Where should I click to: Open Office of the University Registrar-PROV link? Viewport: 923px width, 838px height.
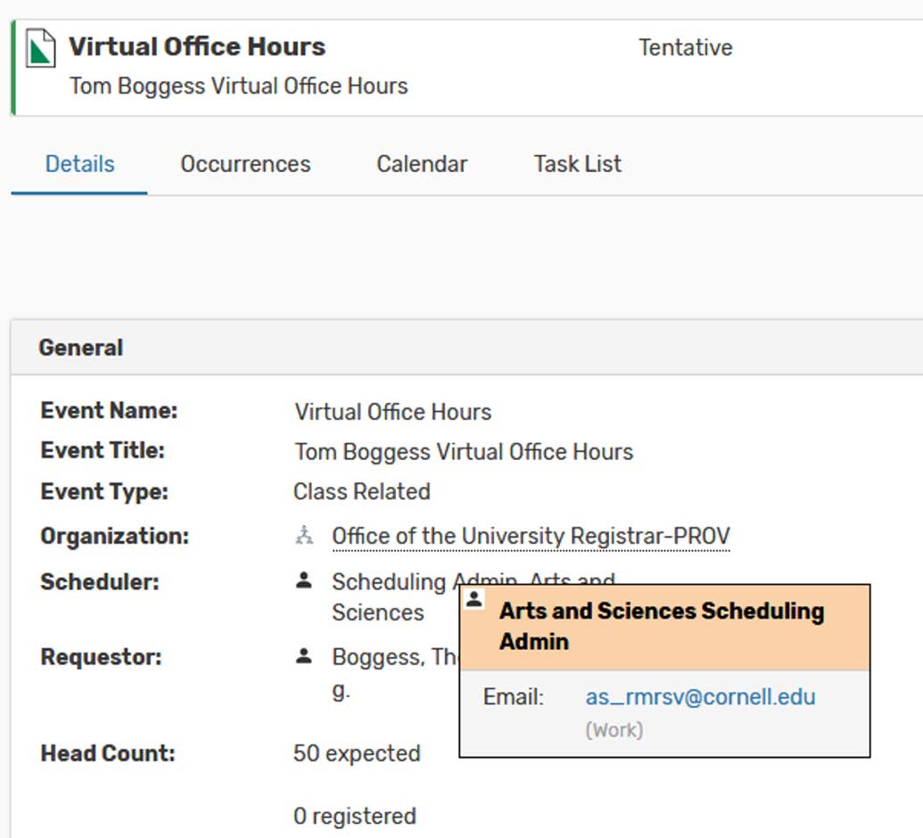(x=531, y=536)
